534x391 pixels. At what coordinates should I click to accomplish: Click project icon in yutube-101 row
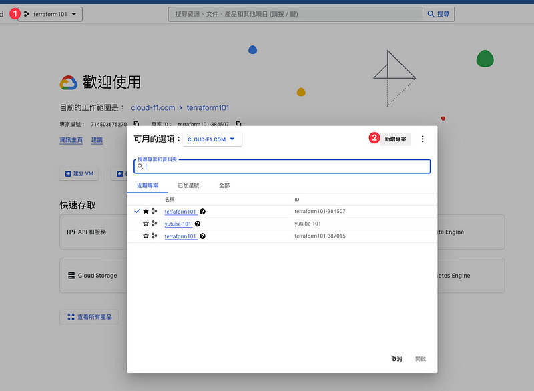pos(154,224)
